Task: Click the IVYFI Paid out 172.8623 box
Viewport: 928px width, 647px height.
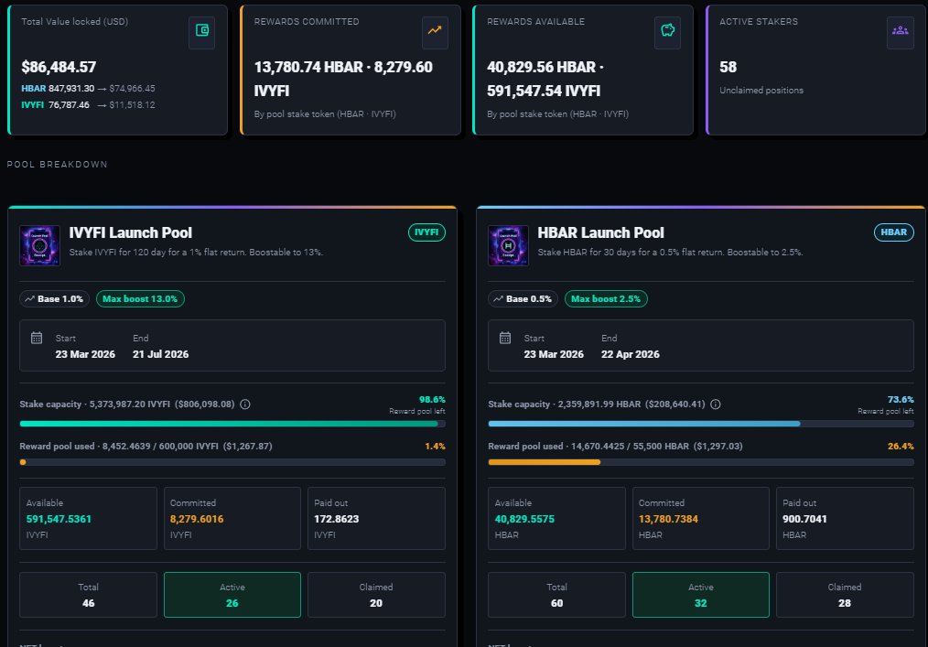Action: (376, 519)
